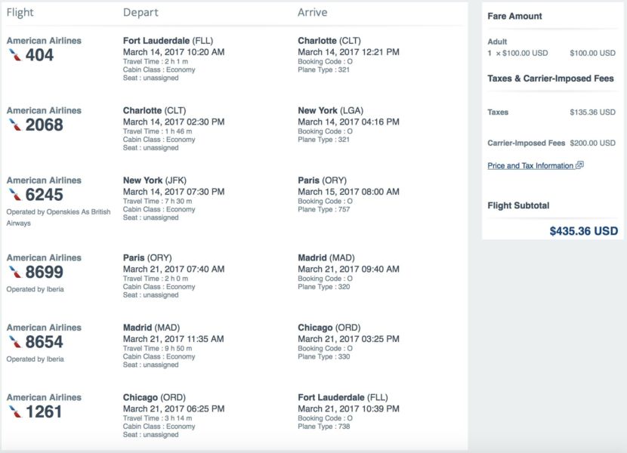
Task: Click the airline logo next to flight 8699
Action: (15, 272)
